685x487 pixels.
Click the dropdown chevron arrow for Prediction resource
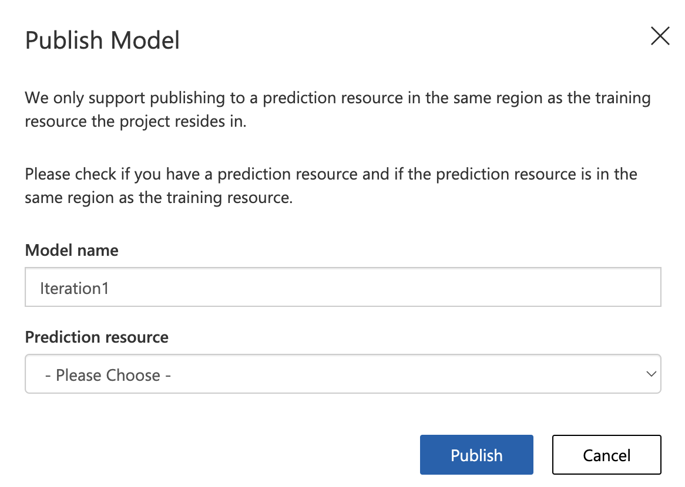click(x=650, y=374)
